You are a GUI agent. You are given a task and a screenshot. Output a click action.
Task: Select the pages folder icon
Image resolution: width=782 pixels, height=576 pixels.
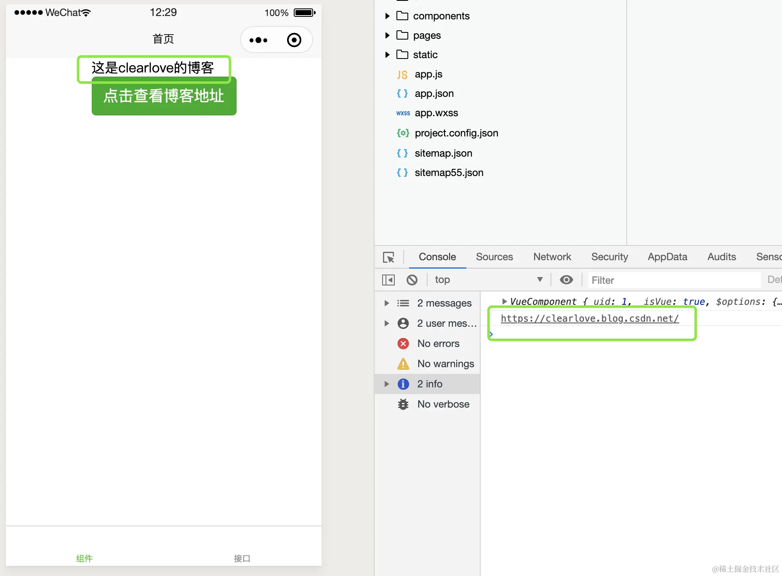pyautogui.click(x=402, y=35)
